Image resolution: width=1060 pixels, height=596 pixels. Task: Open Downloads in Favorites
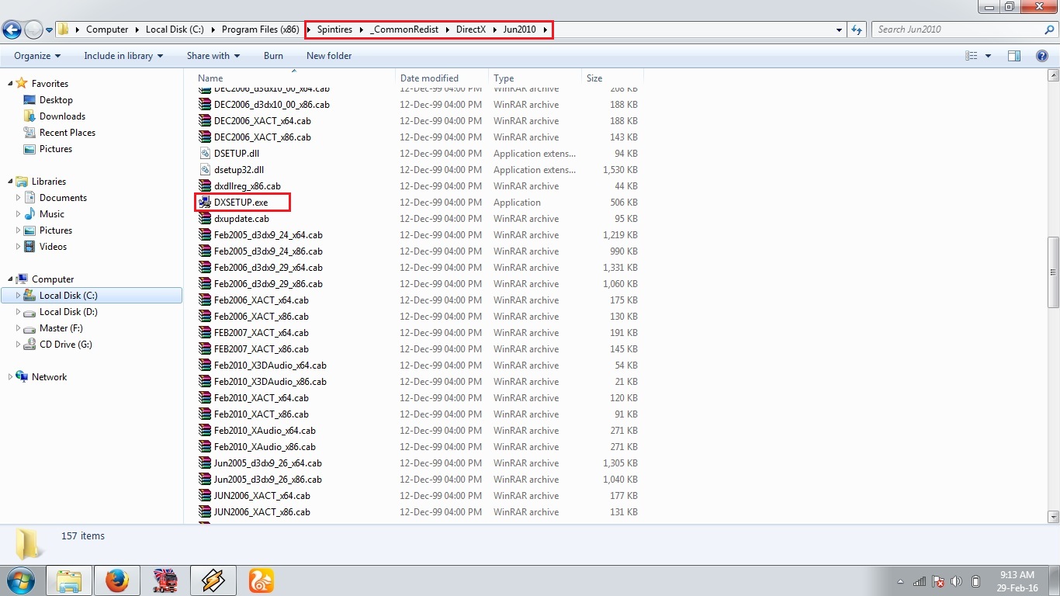coord(62,116)
